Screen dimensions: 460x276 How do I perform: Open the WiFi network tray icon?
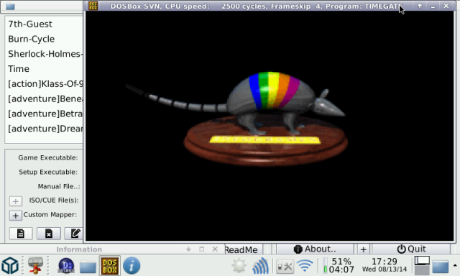click(305, 266)
